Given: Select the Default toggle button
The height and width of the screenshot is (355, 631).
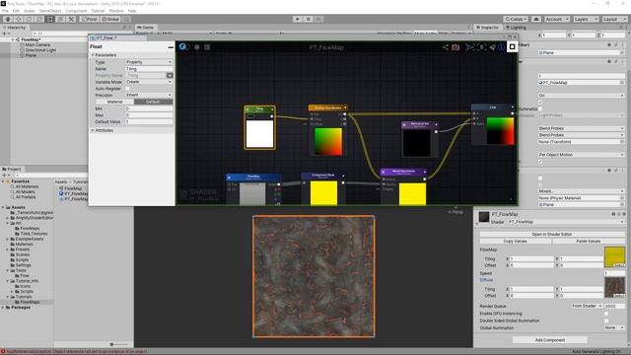Looking at the screenshot, I should tap(153, 102).
